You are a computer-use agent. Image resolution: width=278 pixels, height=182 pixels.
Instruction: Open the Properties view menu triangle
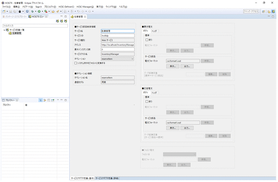(57, 100)
